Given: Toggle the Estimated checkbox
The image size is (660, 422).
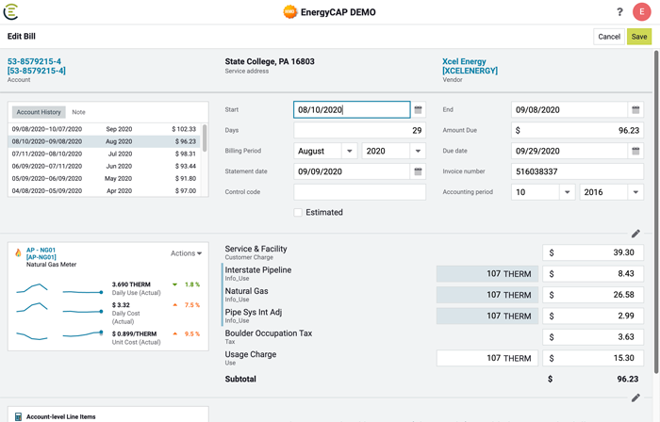Looking at the screenshot, I should (298, 213).
